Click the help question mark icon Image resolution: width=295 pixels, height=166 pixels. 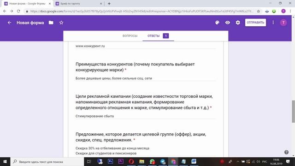(286, 152)
